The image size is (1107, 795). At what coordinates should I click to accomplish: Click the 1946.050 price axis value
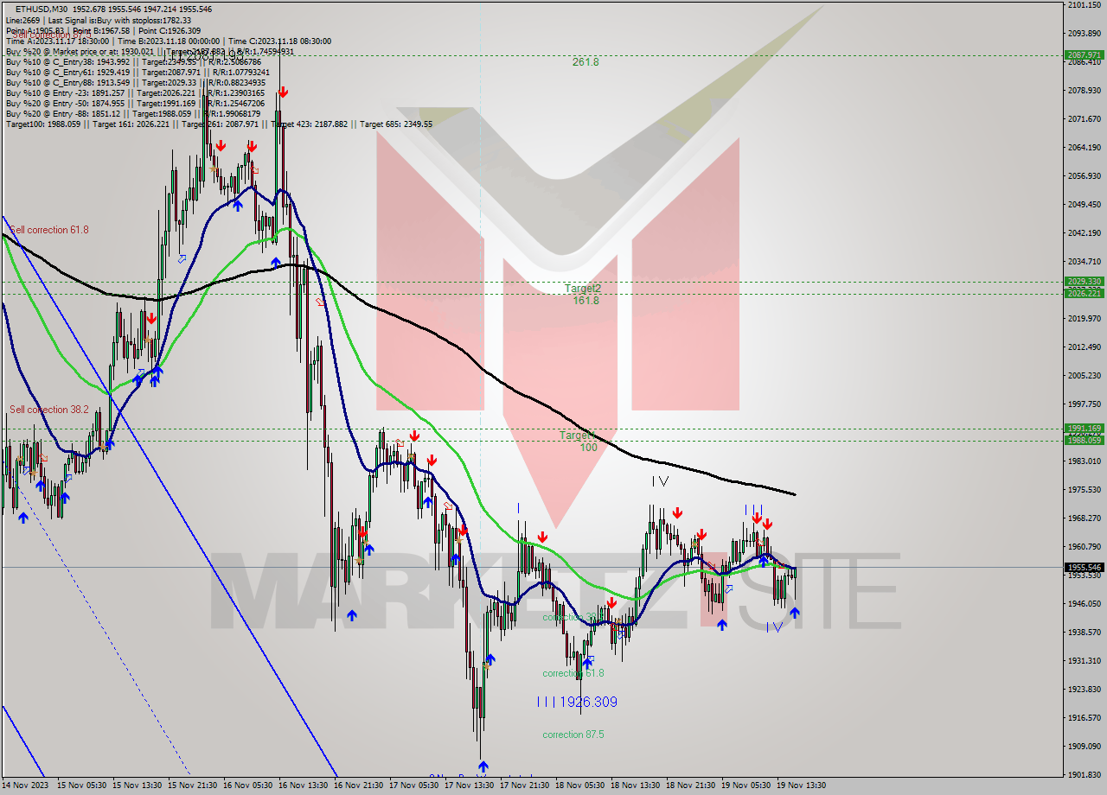(x=1084, y=604)
